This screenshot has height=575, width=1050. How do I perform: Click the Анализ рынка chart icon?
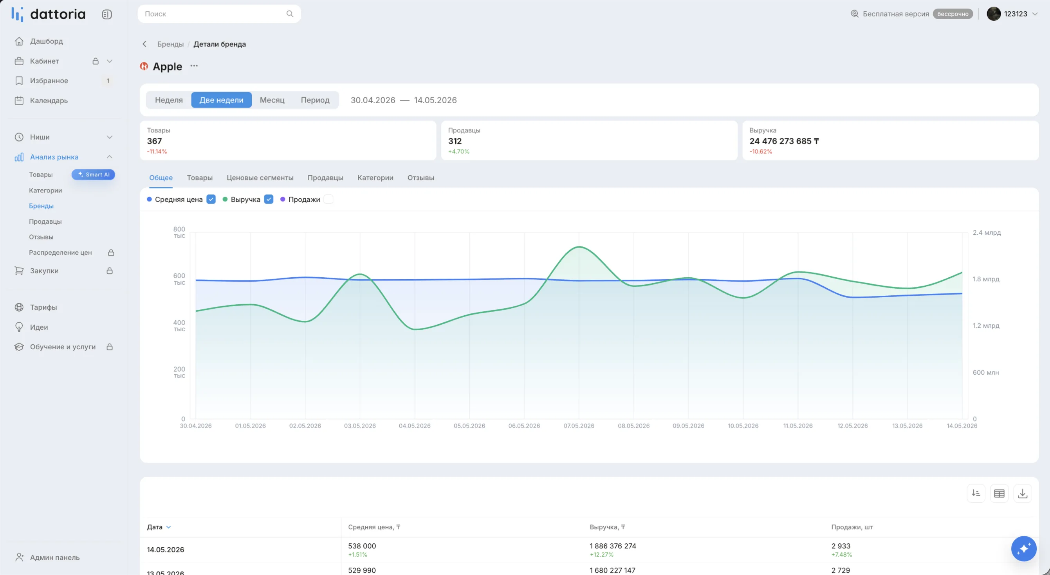tap(19, 157)
